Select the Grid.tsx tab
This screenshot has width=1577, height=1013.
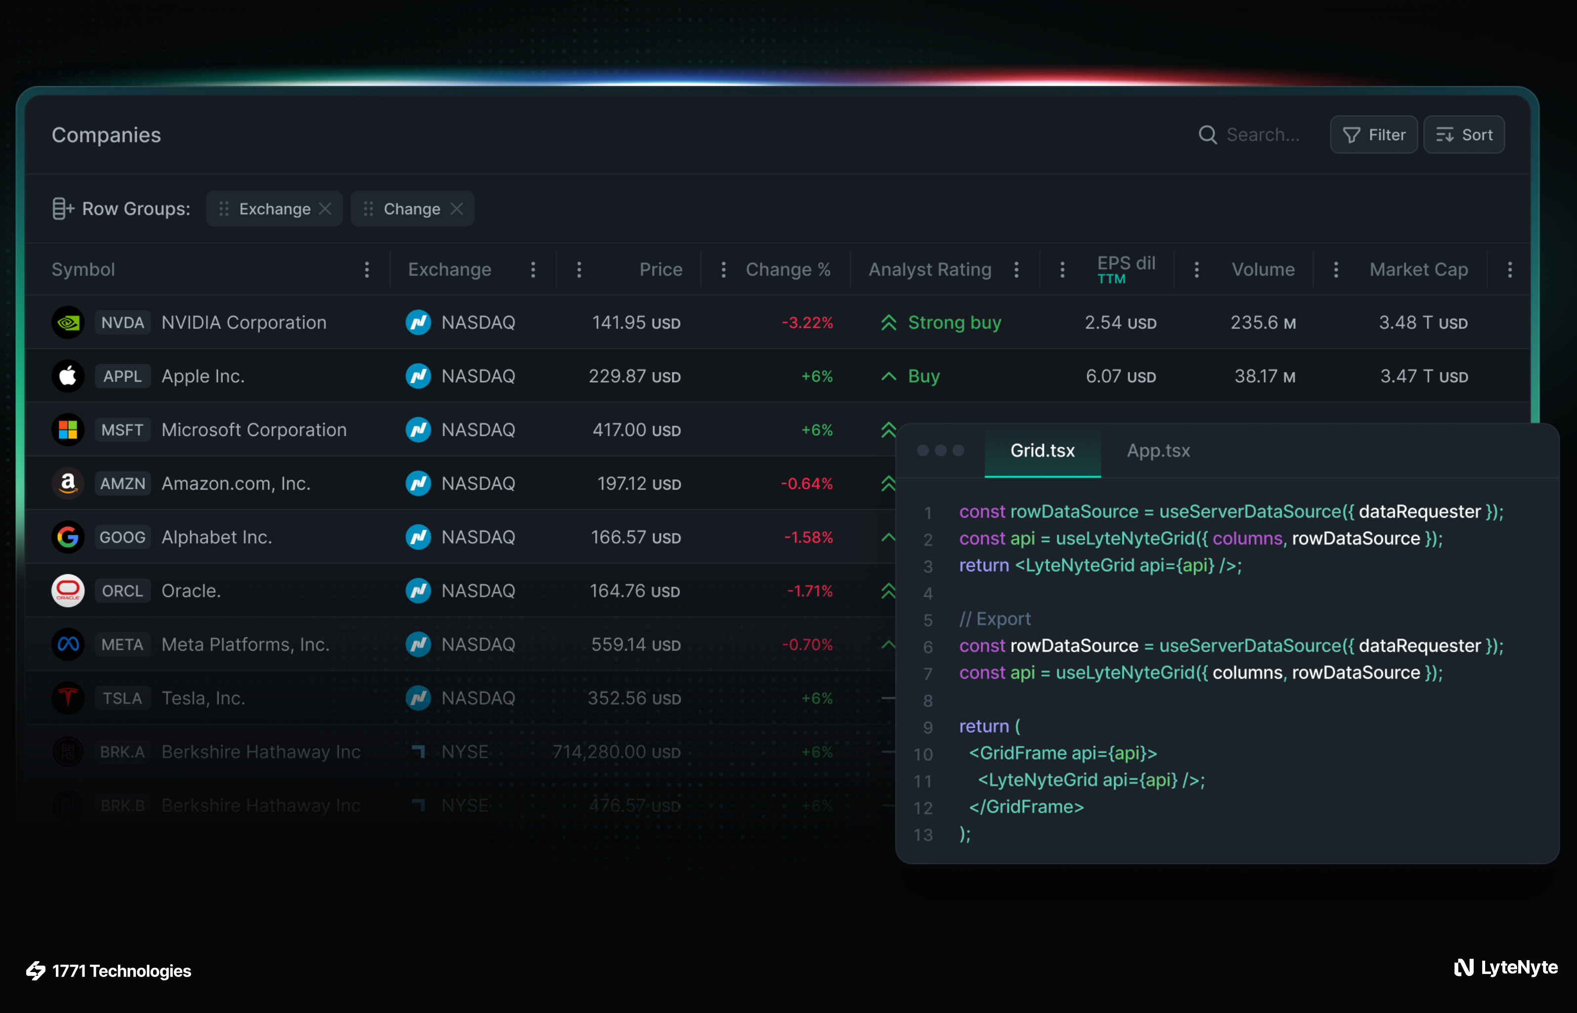[1042, 451]
